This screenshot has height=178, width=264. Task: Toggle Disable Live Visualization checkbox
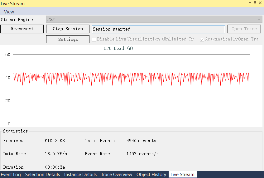tap(94, 40)
